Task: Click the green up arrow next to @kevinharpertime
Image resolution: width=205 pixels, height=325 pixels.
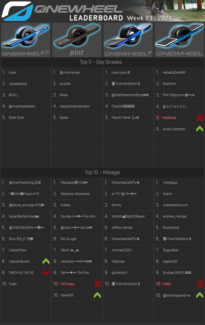Action: [x=200, y=295]
